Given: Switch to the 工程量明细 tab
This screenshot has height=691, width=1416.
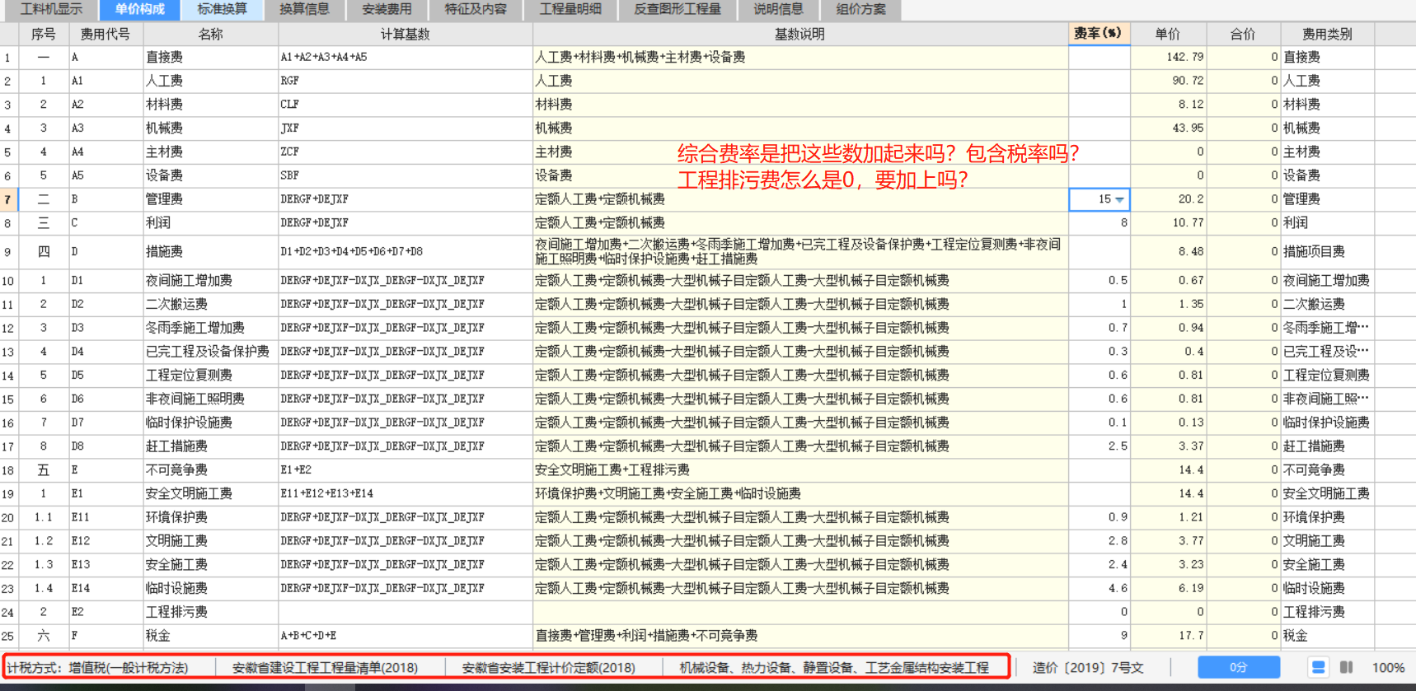Looking at the screenshot, I should (x=570, y=9).
